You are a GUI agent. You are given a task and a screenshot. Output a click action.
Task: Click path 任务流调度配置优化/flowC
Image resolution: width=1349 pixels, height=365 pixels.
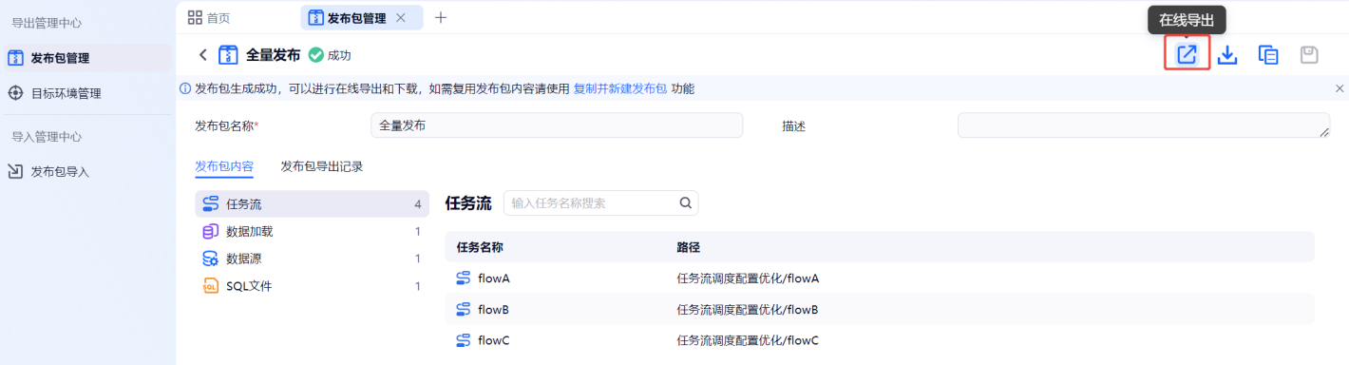pyautogui.click(x=748, y=340)
